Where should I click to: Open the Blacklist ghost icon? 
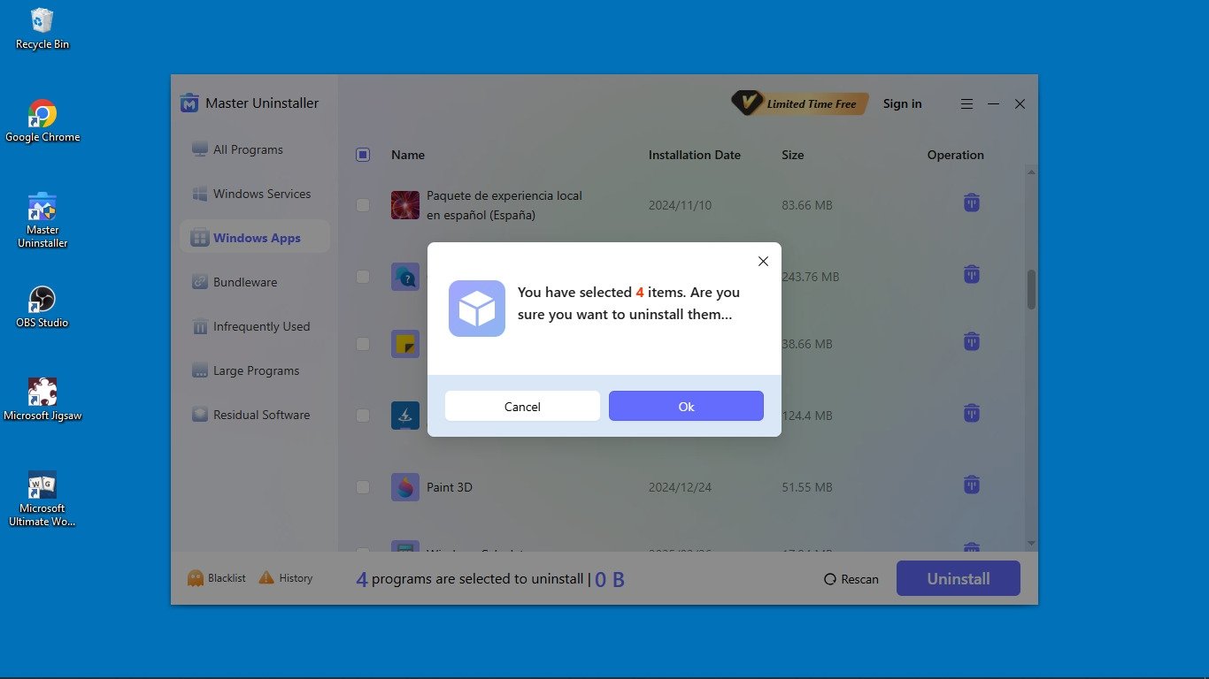coord(196,578)
